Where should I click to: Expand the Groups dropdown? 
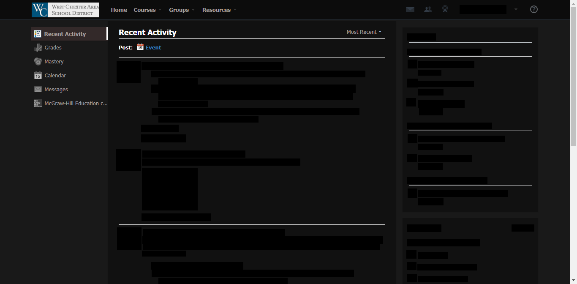point(179,10)
